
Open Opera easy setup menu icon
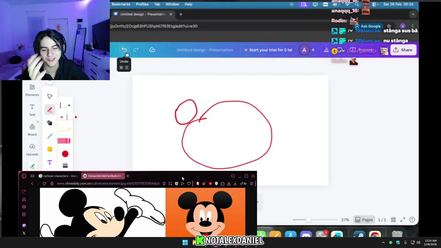252,184
